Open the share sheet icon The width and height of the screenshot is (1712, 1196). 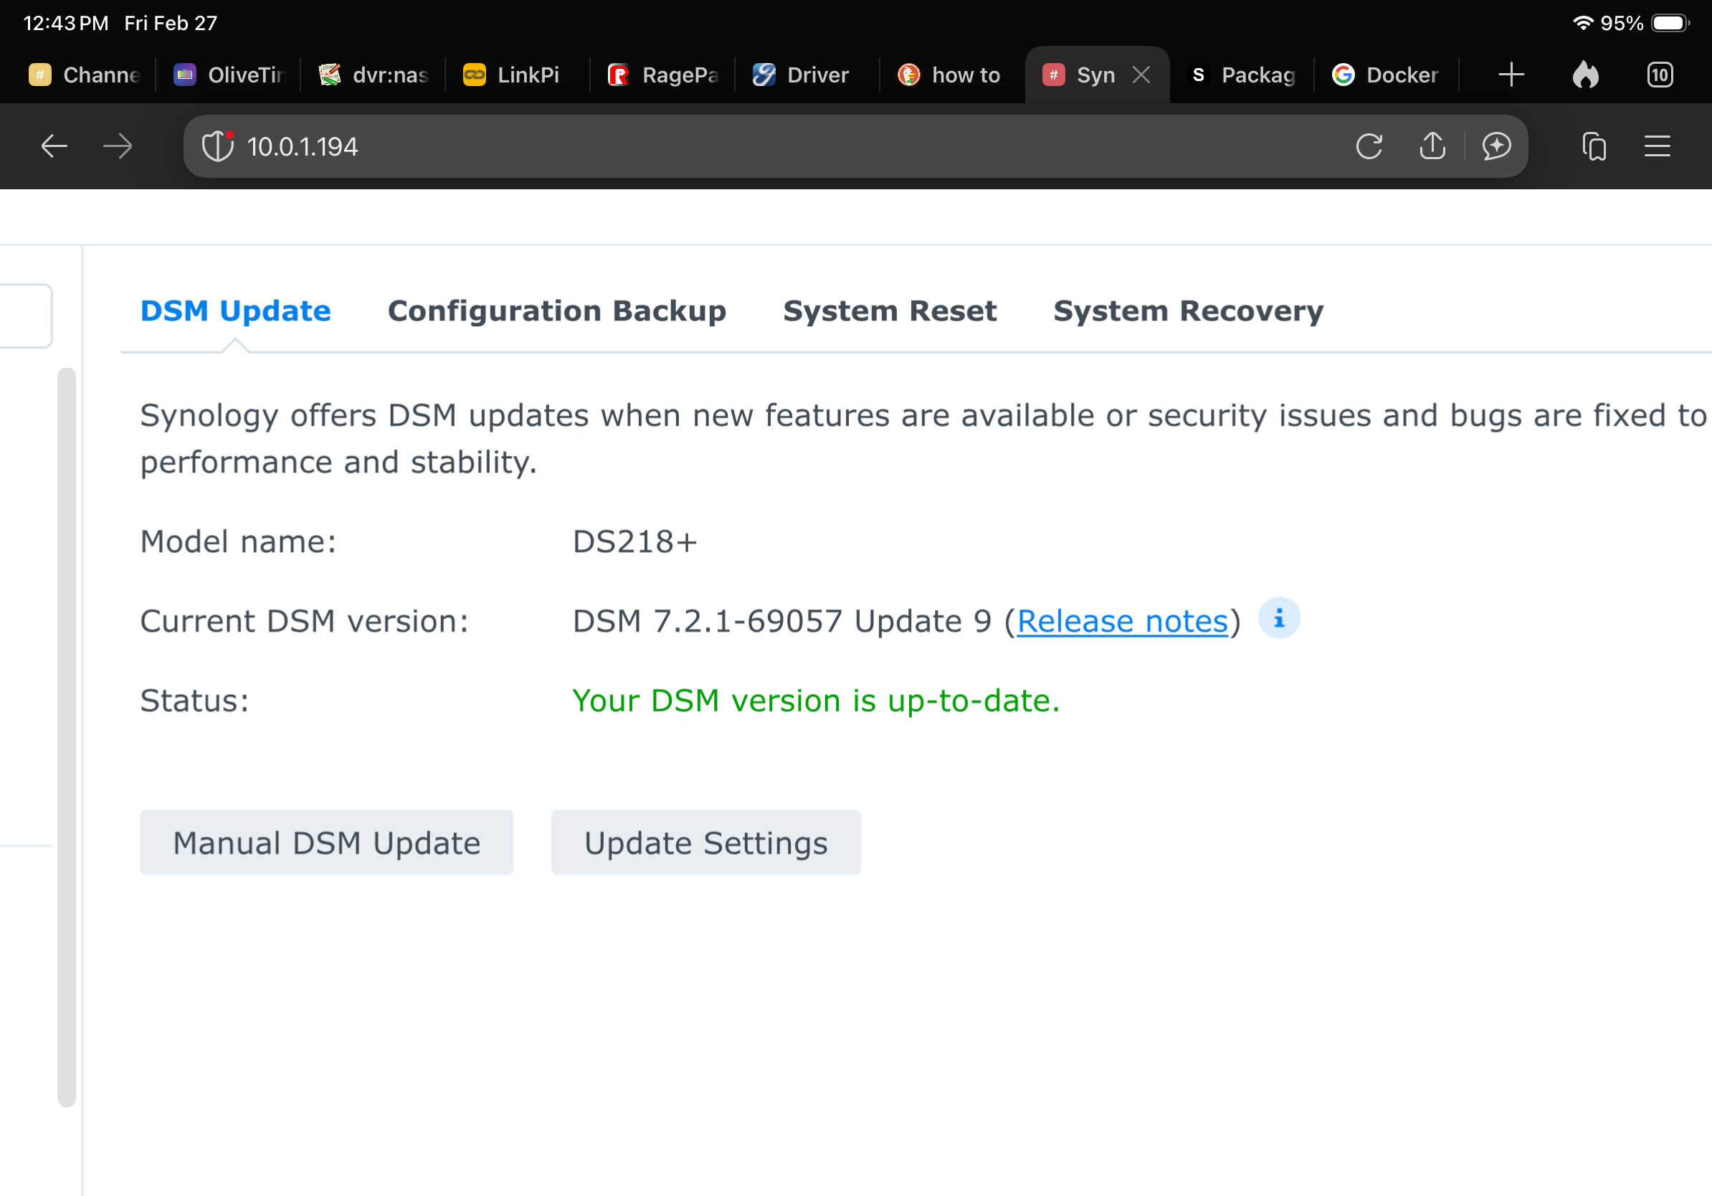[1432, 146]
